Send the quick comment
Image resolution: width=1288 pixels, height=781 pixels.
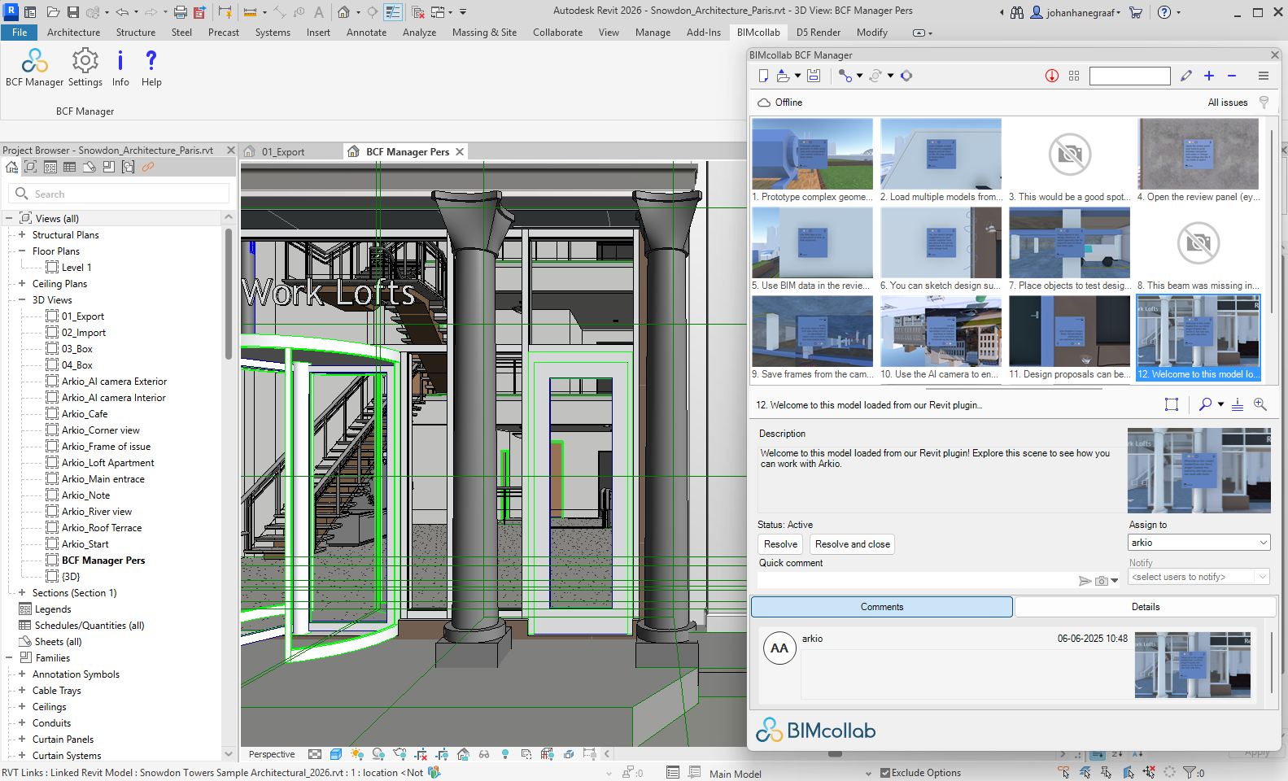coord(1085,581)
